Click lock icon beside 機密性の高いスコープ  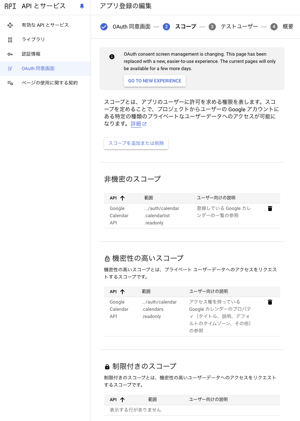[x=107, y=258]
